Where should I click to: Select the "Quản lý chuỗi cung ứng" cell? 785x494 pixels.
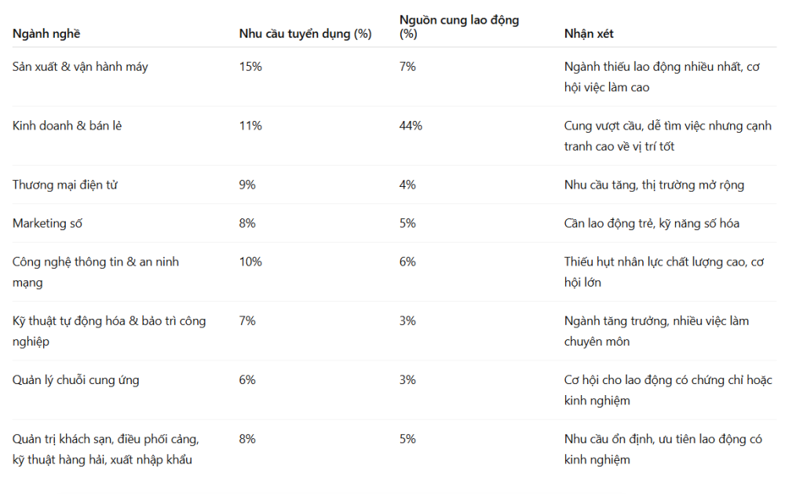pos(76,380)
